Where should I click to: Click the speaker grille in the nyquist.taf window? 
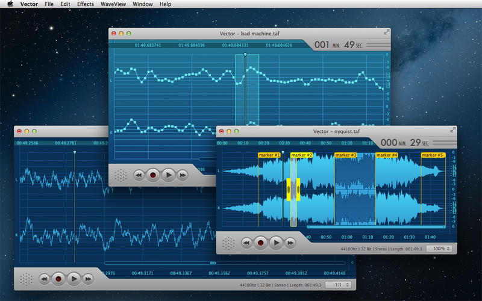coord(228,243)
